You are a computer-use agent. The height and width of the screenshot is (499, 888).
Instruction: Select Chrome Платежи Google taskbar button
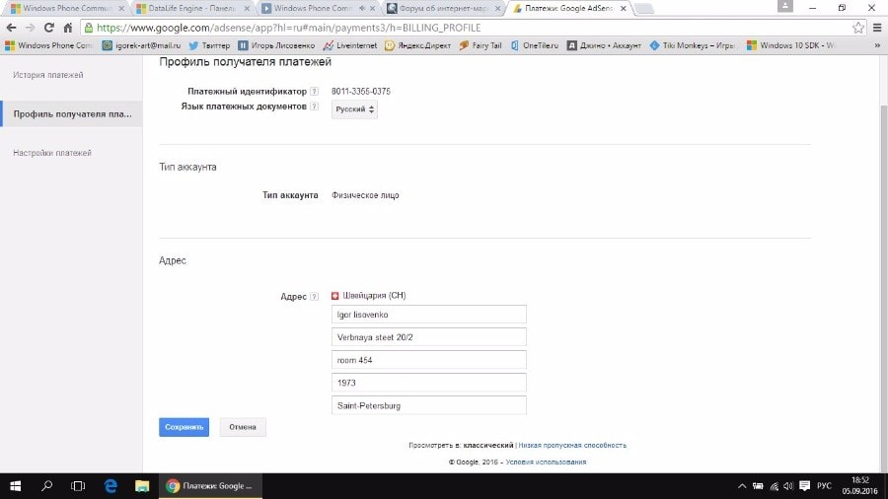tap(209, 486)
